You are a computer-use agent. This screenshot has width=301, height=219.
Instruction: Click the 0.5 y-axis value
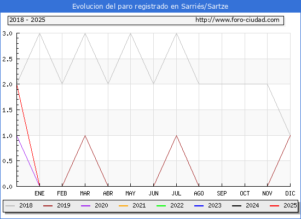[x=7, y=161]
